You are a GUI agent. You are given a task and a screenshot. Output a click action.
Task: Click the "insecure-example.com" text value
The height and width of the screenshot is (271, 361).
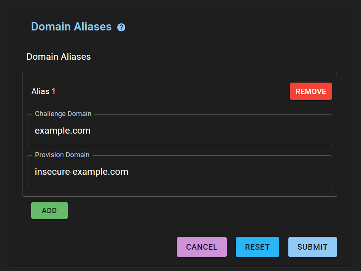pos(81,172)
